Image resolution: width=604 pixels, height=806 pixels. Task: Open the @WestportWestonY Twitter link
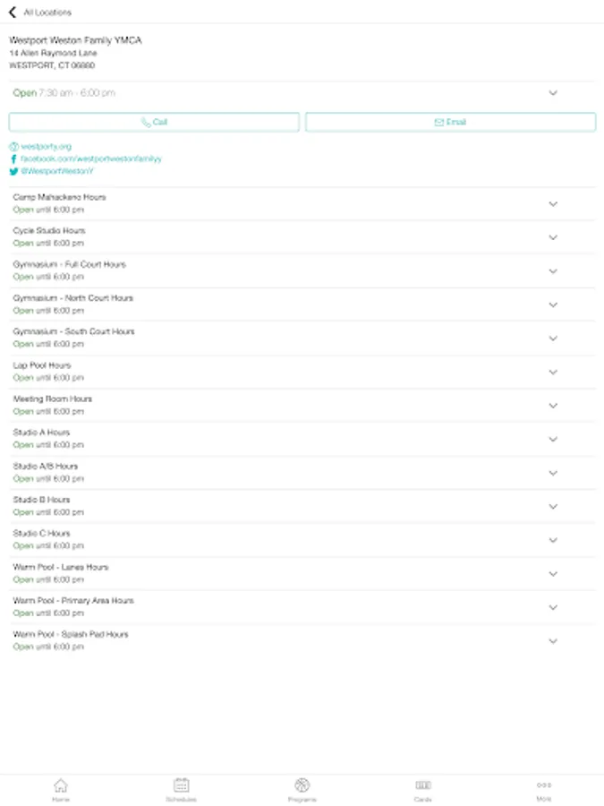click(x=57, y=171)
